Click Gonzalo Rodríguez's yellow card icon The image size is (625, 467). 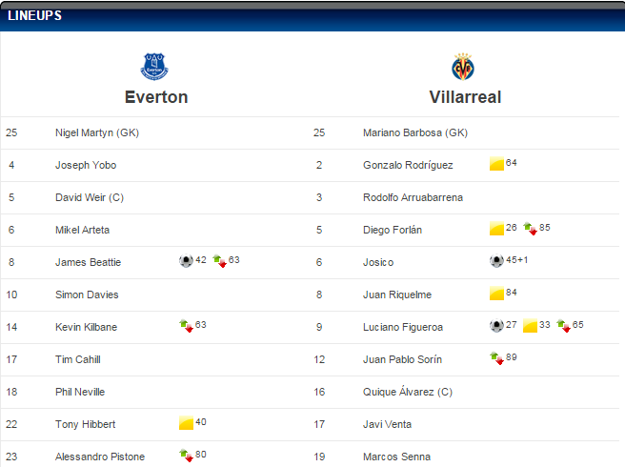coord(496,164)
